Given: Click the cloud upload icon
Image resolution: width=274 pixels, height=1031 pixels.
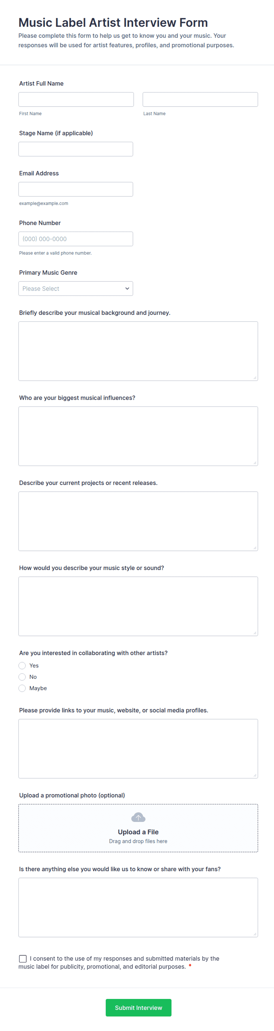Looking at the screenshot, I should [x=138, y=817].
